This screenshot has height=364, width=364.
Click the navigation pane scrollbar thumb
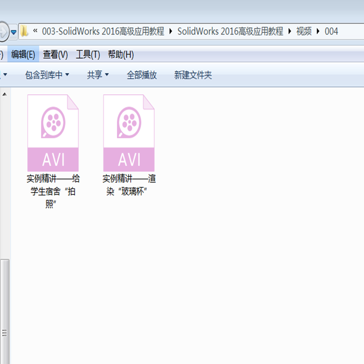point(5,312)
